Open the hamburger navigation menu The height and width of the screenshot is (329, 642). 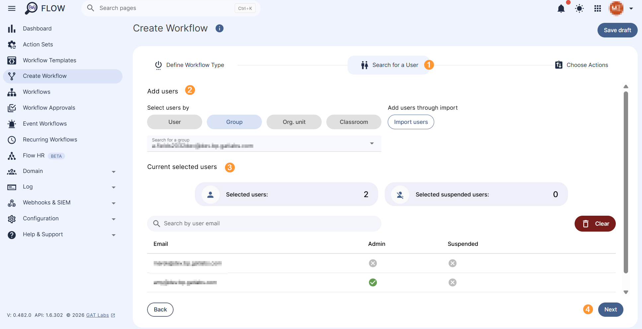tap(12, 8)
